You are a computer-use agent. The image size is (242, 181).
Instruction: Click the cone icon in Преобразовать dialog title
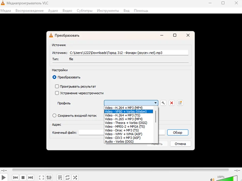click(51, 35)
